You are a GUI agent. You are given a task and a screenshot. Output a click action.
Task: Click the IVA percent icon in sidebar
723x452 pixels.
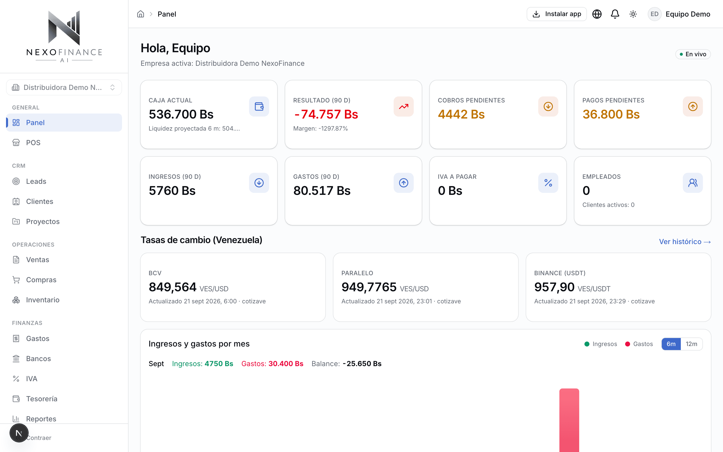coord(16,379)
